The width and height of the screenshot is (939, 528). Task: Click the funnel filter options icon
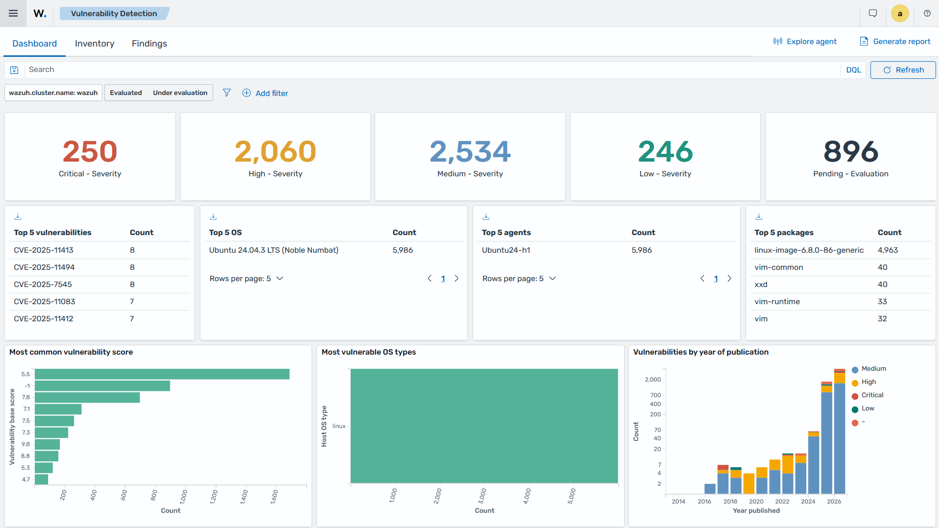(x=227, y=93)
